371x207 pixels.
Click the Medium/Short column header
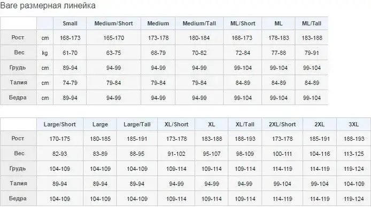(113, 23)
